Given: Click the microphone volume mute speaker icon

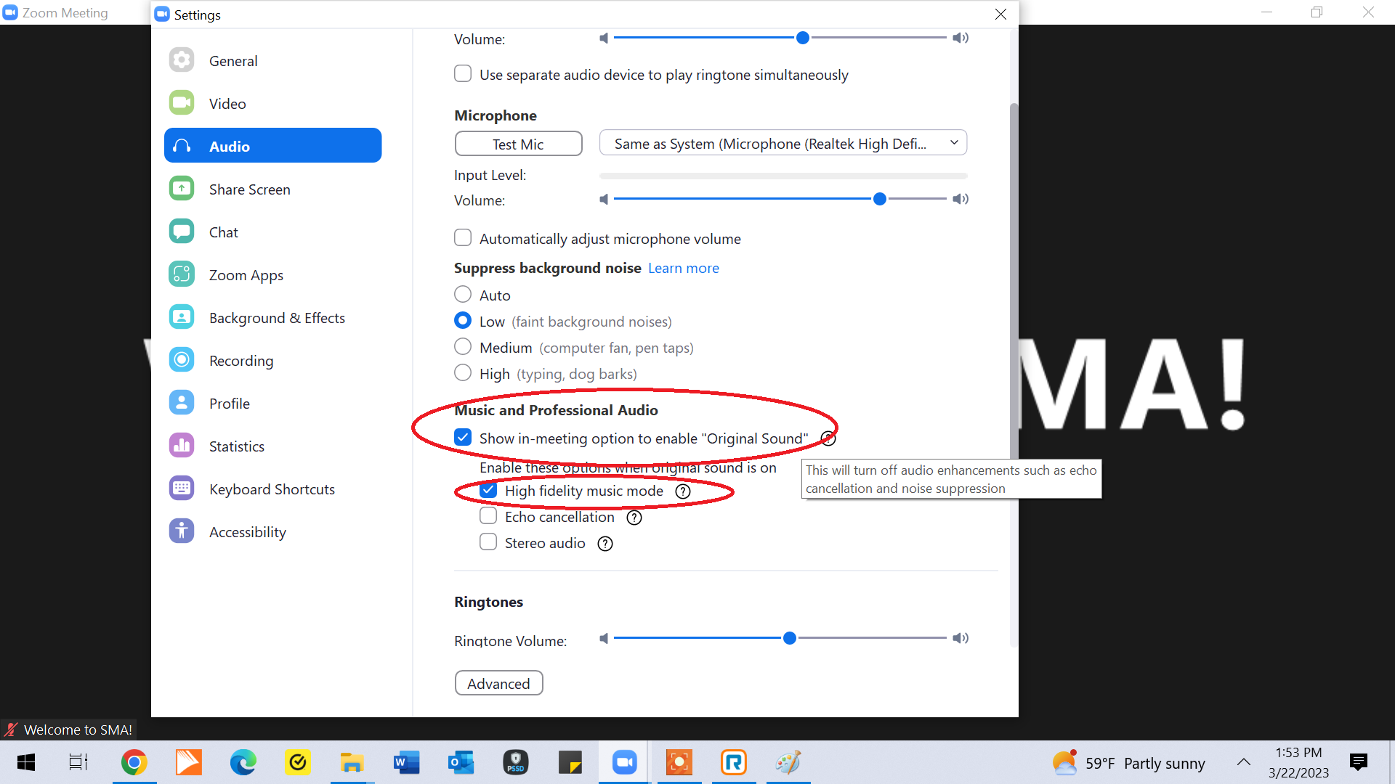Looking at the screenshot, I should coord(604,199).
